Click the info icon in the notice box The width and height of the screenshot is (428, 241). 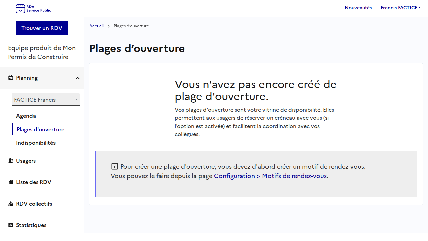click(x=115, y=166)
